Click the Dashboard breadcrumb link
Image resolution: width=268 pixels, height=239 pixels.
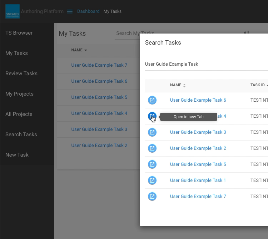click(88, 11)
